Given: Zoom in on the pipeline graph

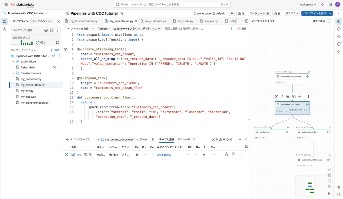Looking at the screenshot, I should (329, 181).
